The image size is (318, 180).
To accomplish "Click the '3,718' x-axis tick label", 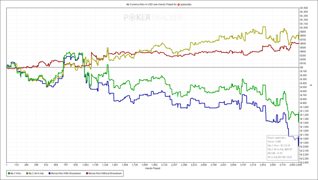I will (x=283, y=165).
